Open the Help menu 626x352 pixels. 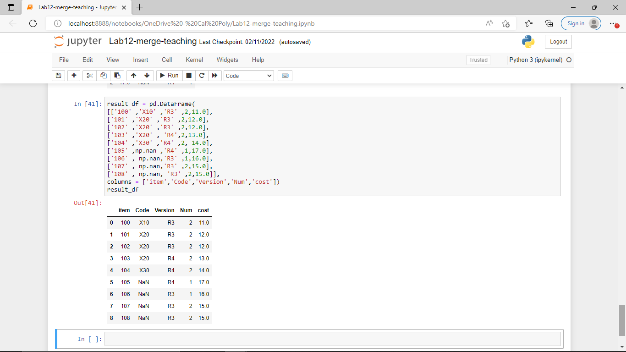coord(258,60)
